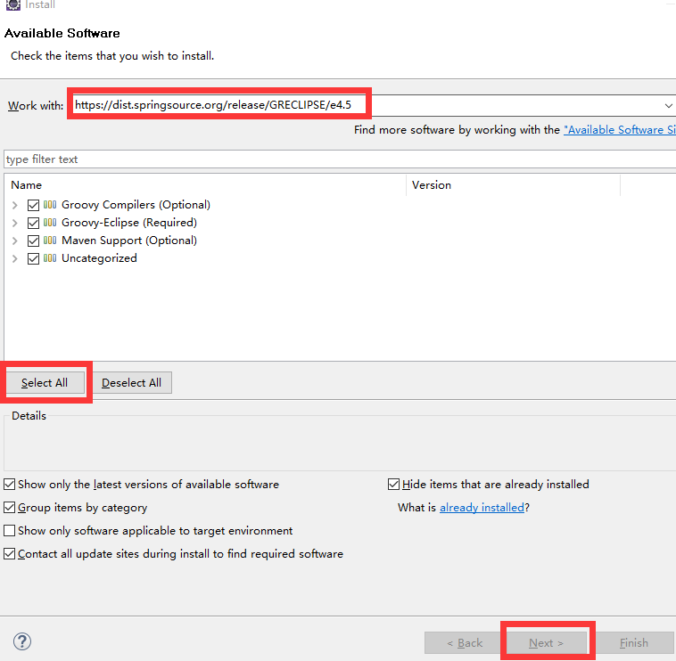Click Maven Support category icon
Screen dimensions: 676x661
pyautogui.click(x=50, y=241)
